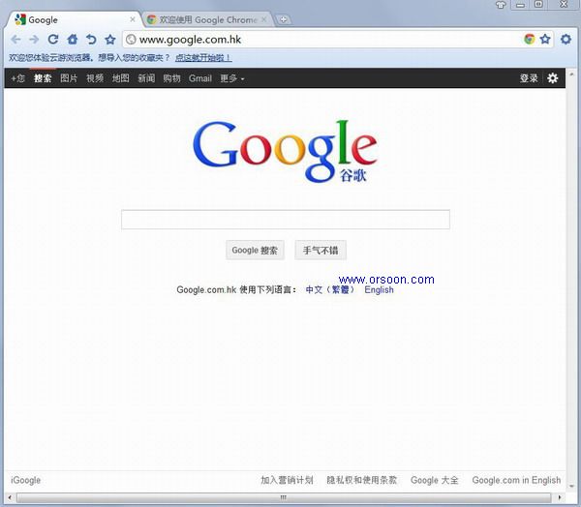Click the vertical scrollbar down arrow
Image resolution: width=581 pixels, height=507 pixels.
click(571, 486)
